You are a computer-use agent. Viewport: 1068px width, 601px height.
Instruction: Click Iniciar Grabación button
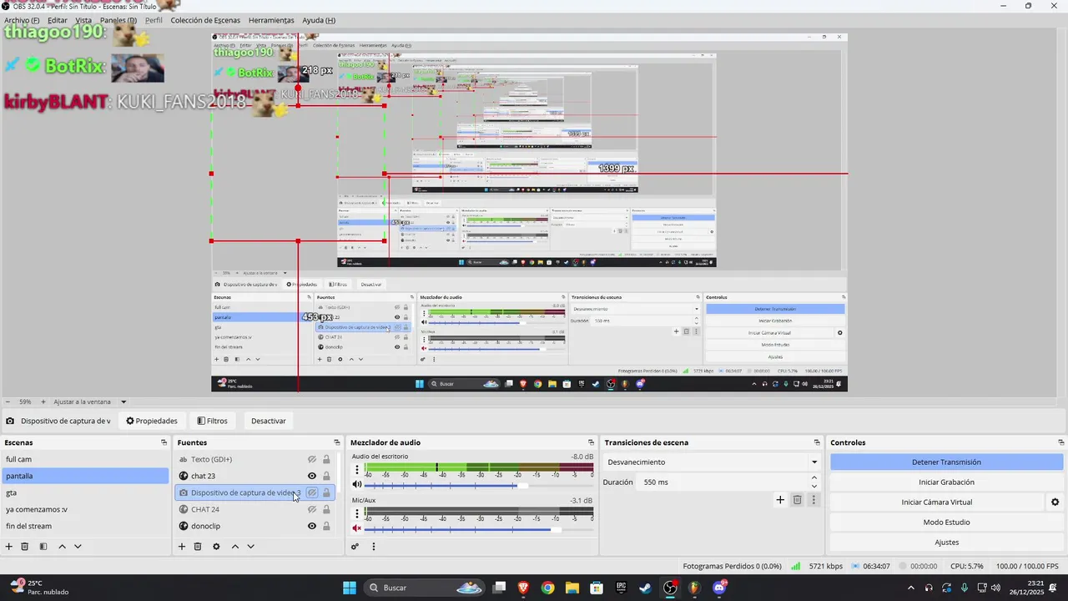[x=946, y=482]
